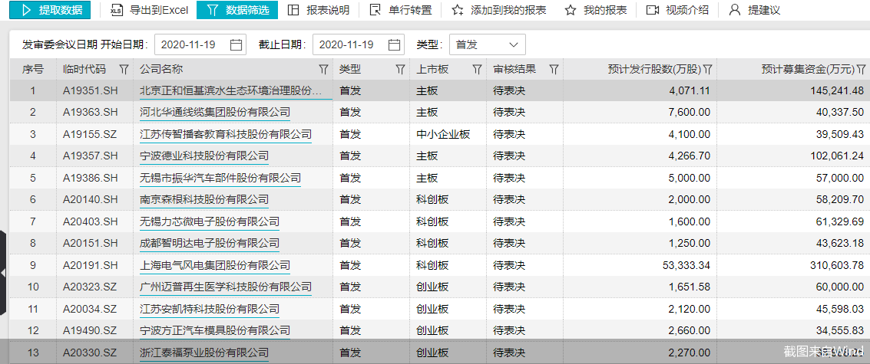Click the code cell A20140.SH
The image size is (870, 364).
[91, 199]
